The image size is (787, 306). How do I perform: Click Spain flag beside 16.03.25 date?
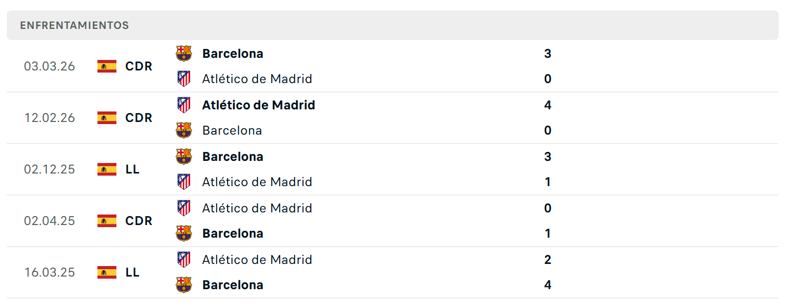(107, 272)
